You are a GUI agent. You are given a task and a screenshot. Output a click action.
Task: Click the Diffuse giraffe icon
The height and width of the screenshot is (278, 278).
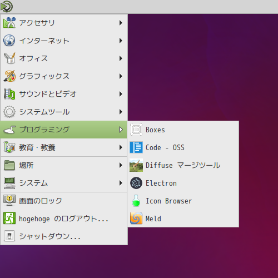tap(136, 165)
